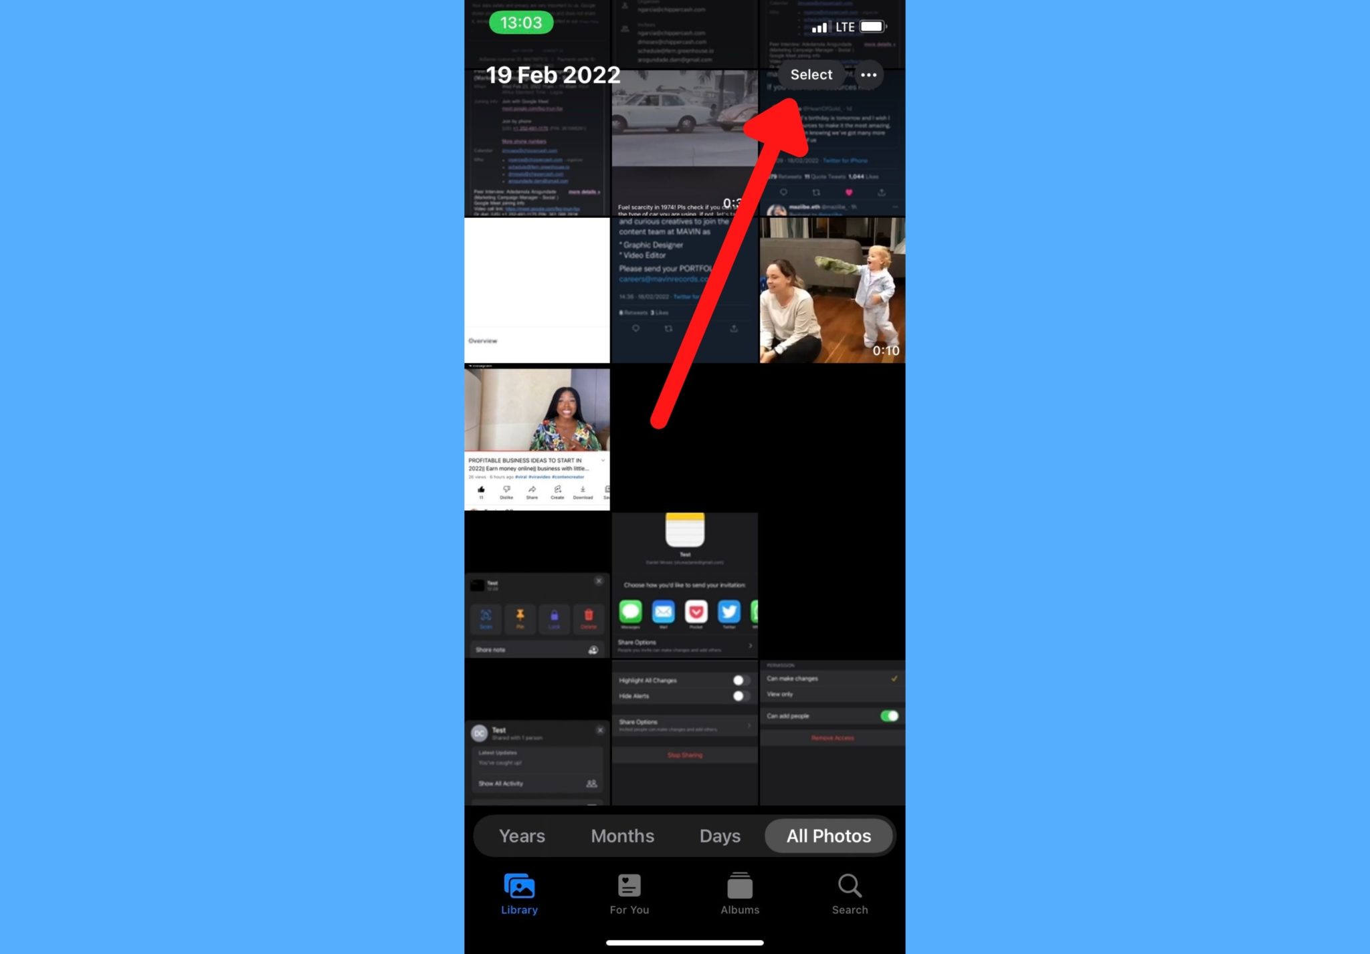Tap Stop Sharing button in notes
This screenshot has height=954, width=1370.
click(685, 755)
